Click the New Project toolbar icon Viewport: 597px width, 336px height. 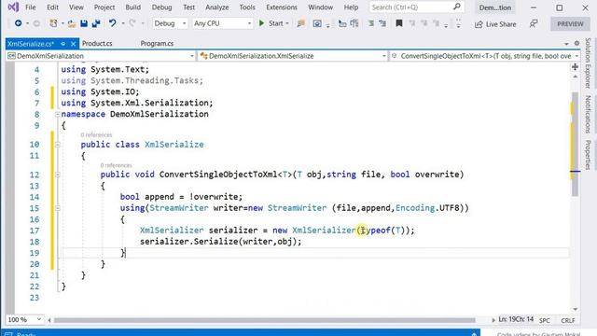53,23
